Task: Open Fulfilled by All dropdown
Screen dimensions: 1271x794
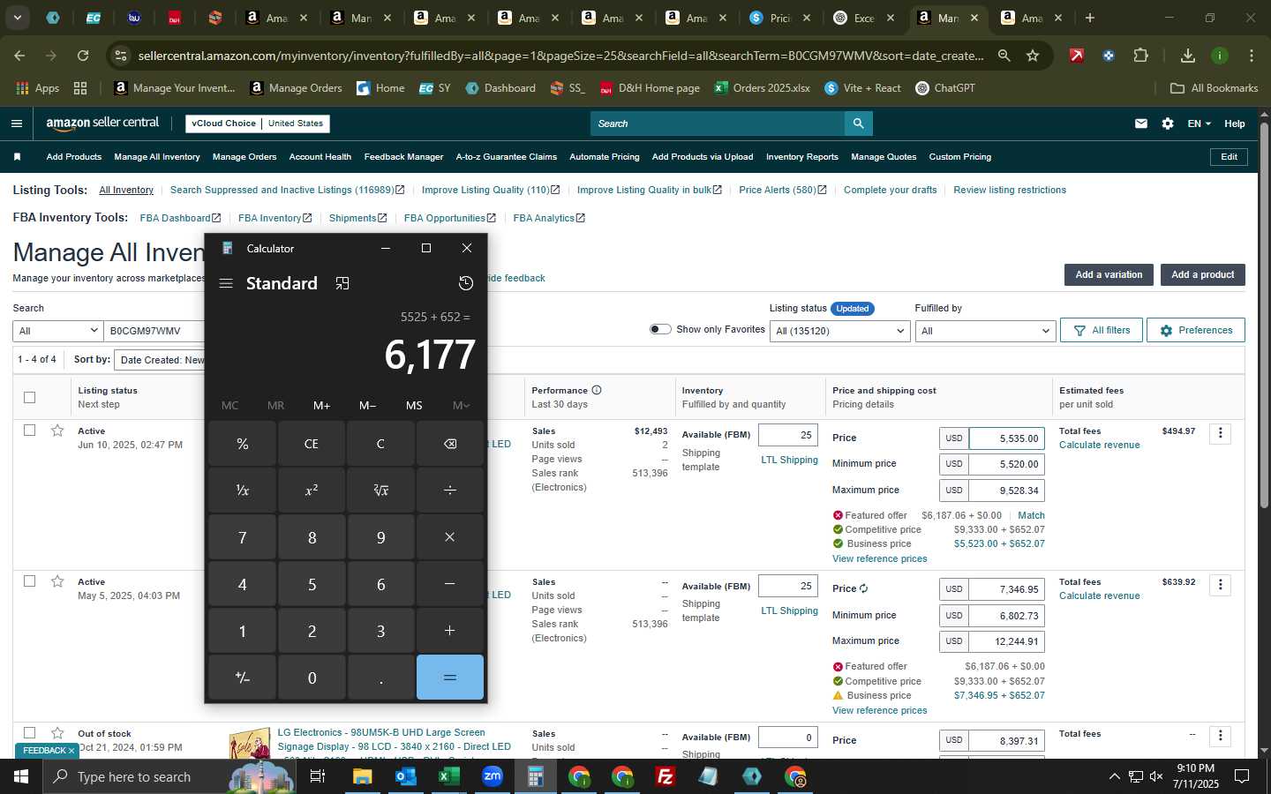Action: point(985,331)
